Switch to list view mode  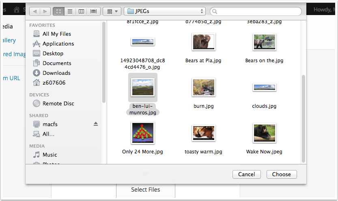click(x=70, y=11)
